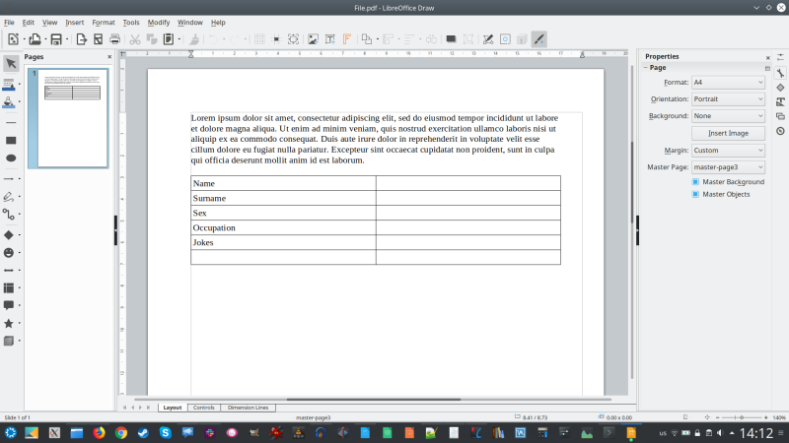The width and height of the screenshot is (789, 443).
Task: Click the zoom slider in status bar
Action: (x=742, y=417)
